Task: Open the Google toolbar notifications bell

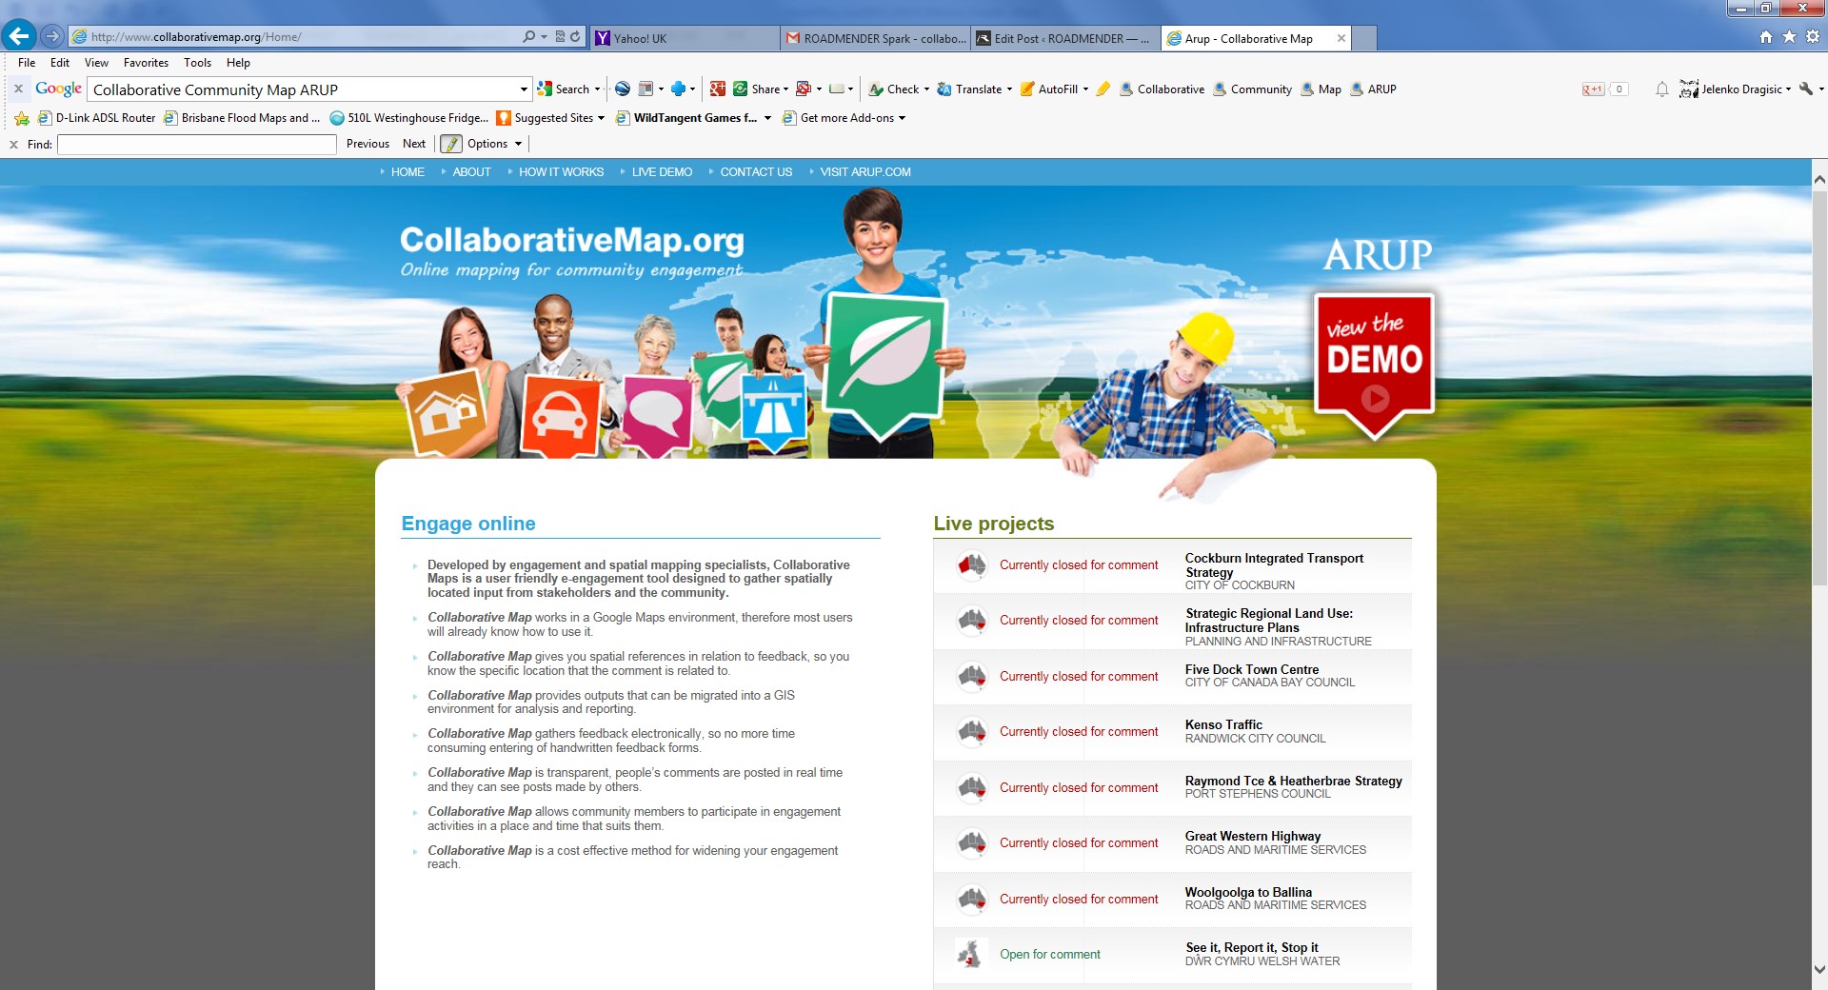Action: coord(1661,89)
